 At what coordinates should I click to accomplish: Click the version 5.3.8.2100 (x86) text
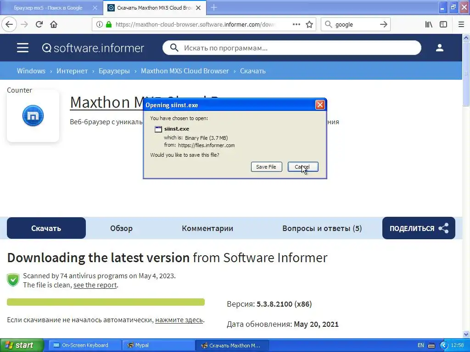(284, 304)
